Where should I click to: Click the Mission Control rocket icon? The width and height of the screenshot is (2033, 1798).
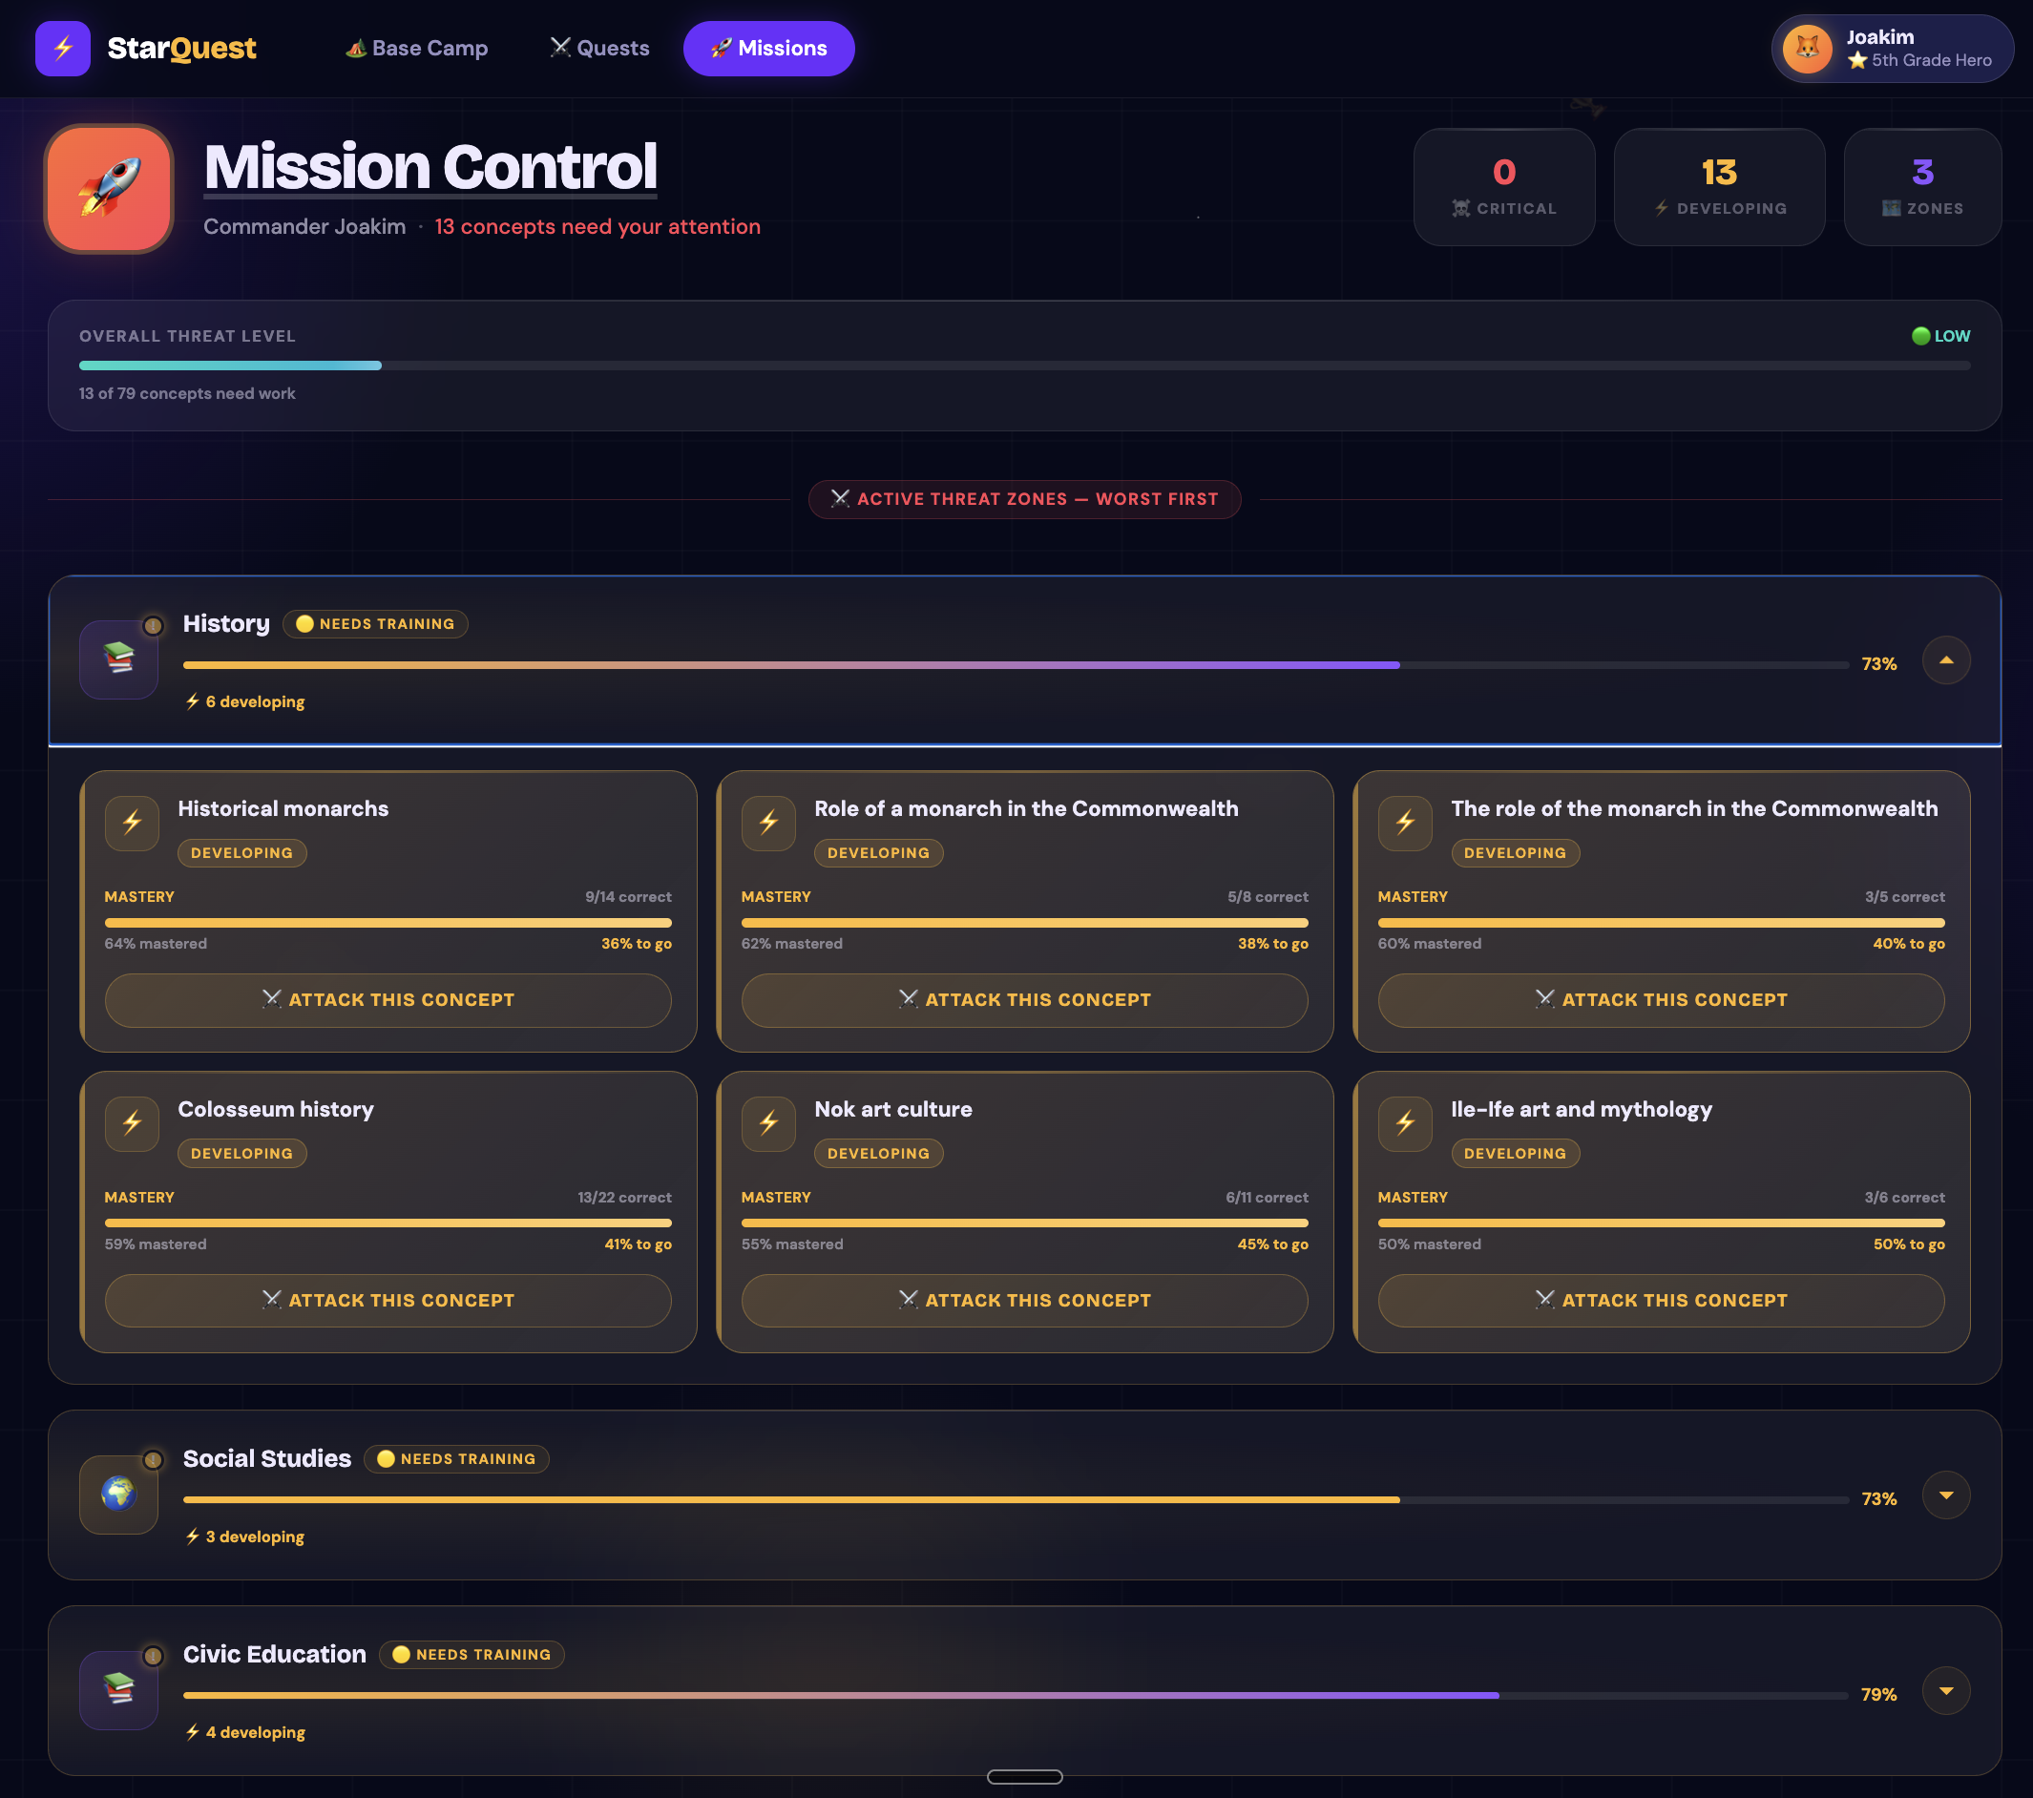click(110, 188)
